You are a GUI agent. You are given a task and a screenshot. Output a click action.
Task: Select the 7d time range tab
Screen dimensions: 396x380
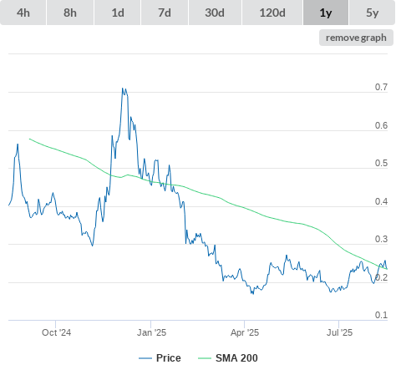tap(165, 13)
